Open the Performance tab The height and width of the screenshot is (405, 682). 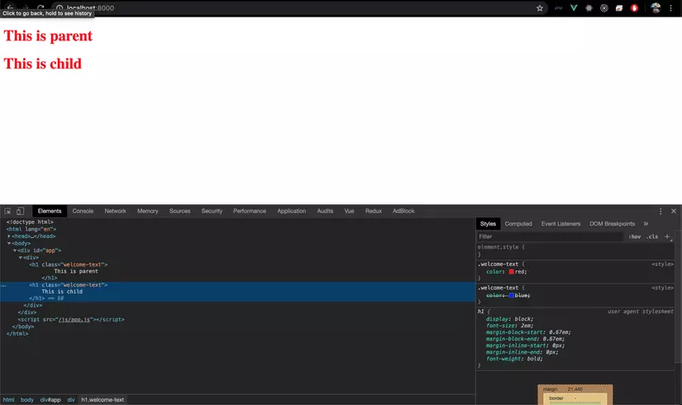250,211
